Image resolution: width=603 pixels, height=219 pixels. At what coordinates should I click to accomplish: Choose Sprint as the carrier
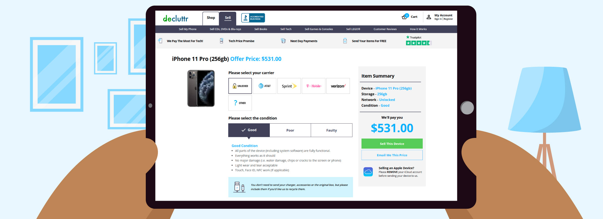[x=289, y=86]
